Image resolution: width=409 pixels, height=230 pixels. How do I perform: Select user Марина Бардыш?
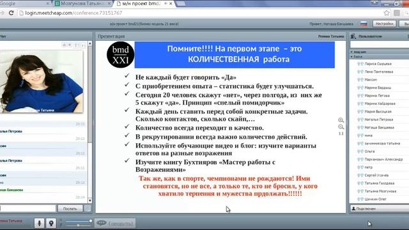pos(378,88)
